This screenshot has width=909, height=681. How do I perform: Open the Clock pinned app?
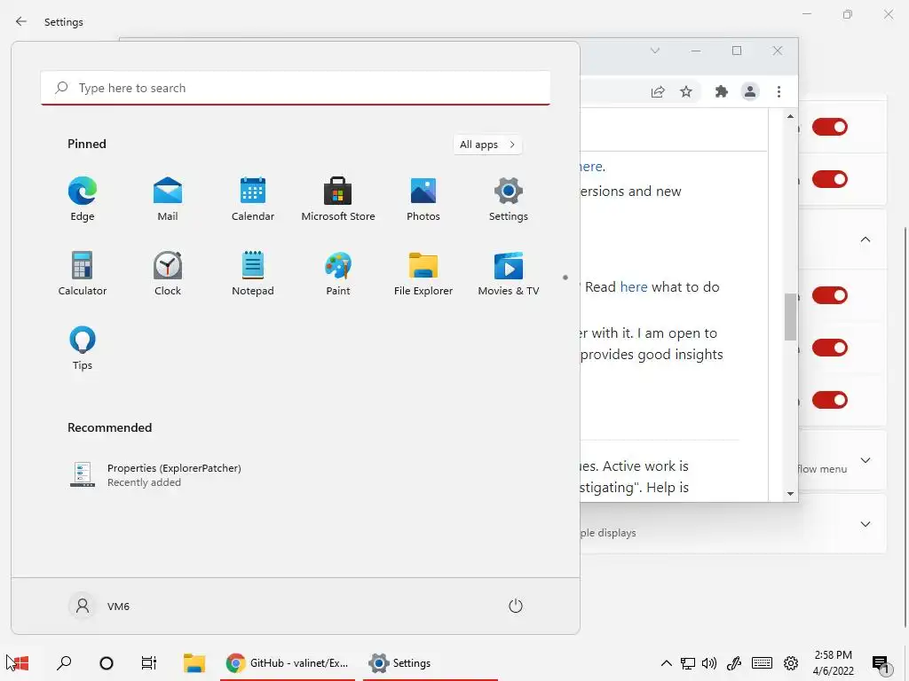coord(168,273)
